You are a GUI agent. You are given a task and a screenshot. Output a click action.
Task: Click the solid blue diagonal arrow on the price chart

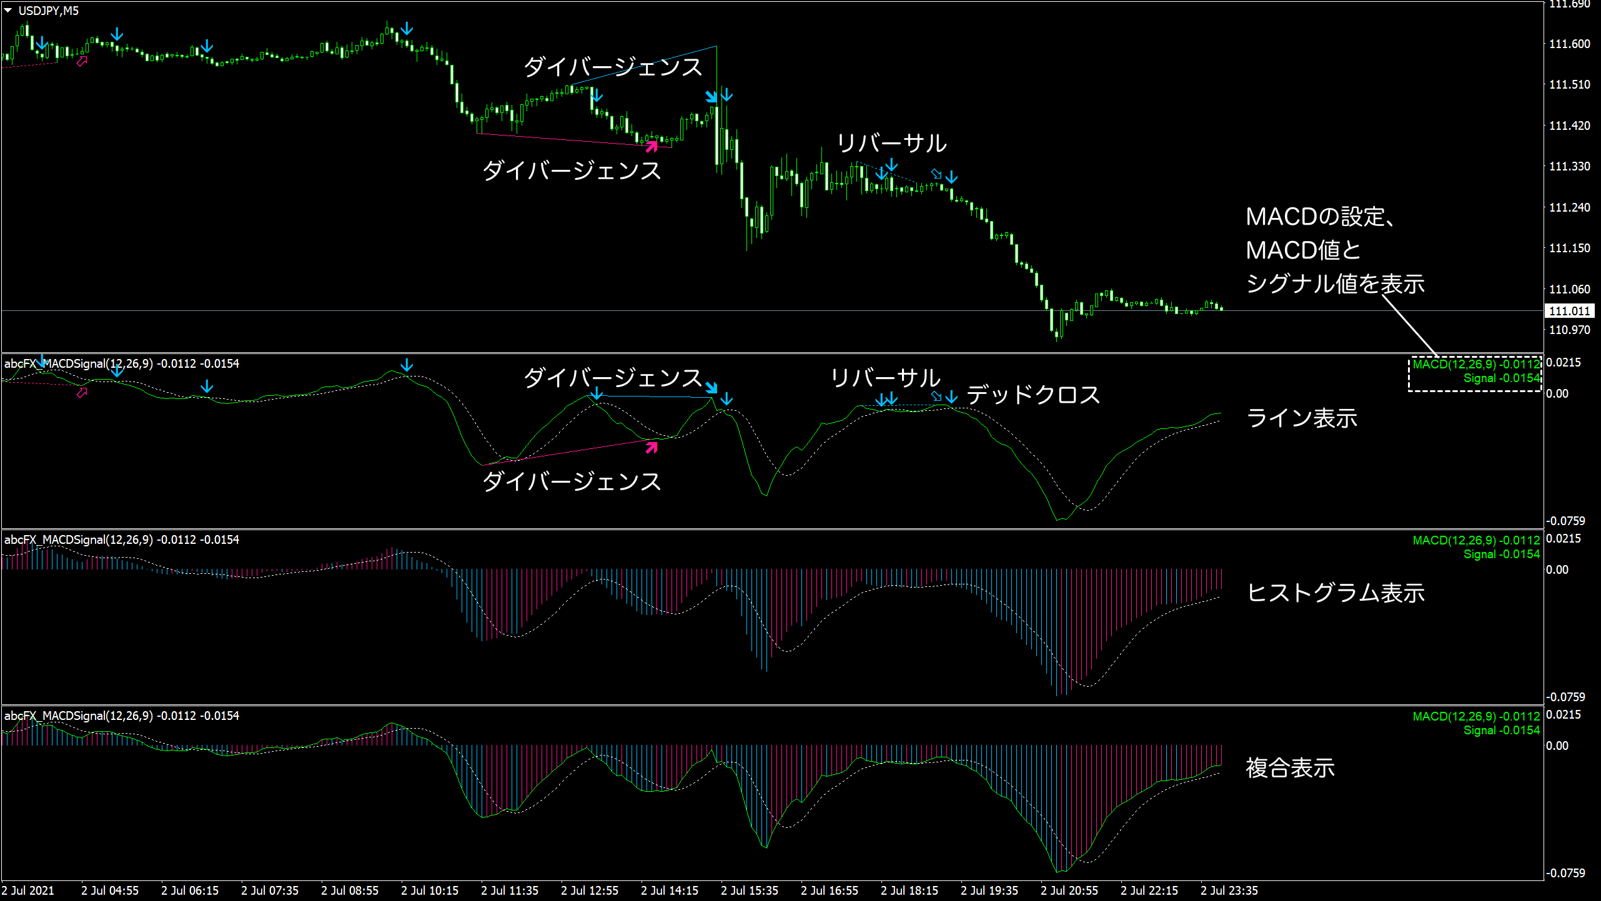[711, 96]
